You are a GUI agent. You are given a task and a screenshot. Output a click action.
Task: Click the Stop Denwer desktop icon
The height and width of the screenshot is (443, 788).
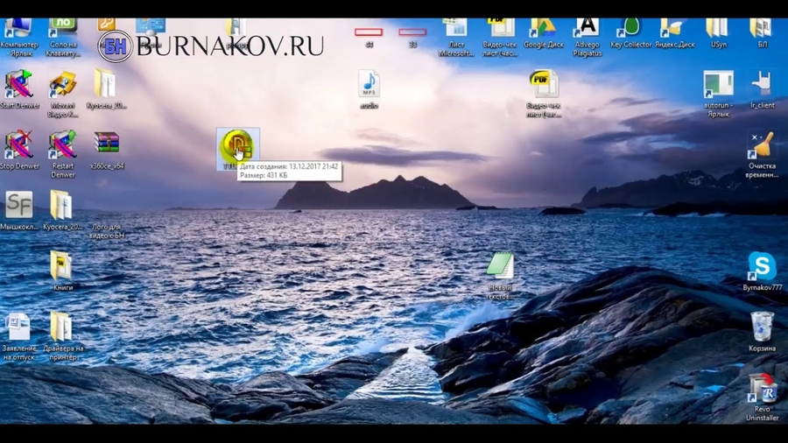click(18, 144)
